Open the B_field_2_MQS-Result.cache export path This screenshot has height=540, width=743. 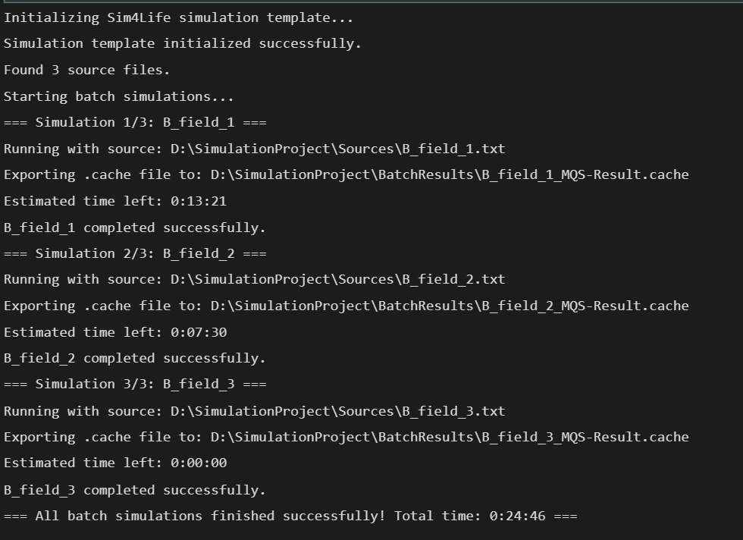[x=450, y=306]
